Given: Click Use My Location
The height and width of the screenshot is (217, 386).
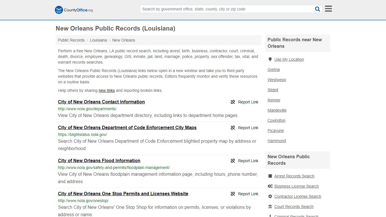Looking at the screenshot, I should [x=289, y=59].
